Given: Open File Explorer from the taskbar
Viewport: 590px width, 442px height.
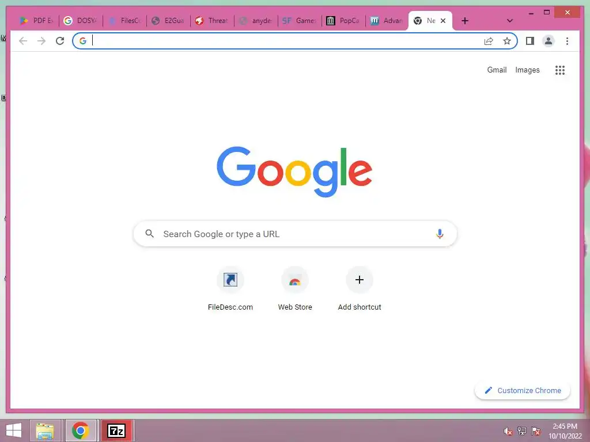Looking at the screenshot, I should pyautogui.click(x=45, y=430).
